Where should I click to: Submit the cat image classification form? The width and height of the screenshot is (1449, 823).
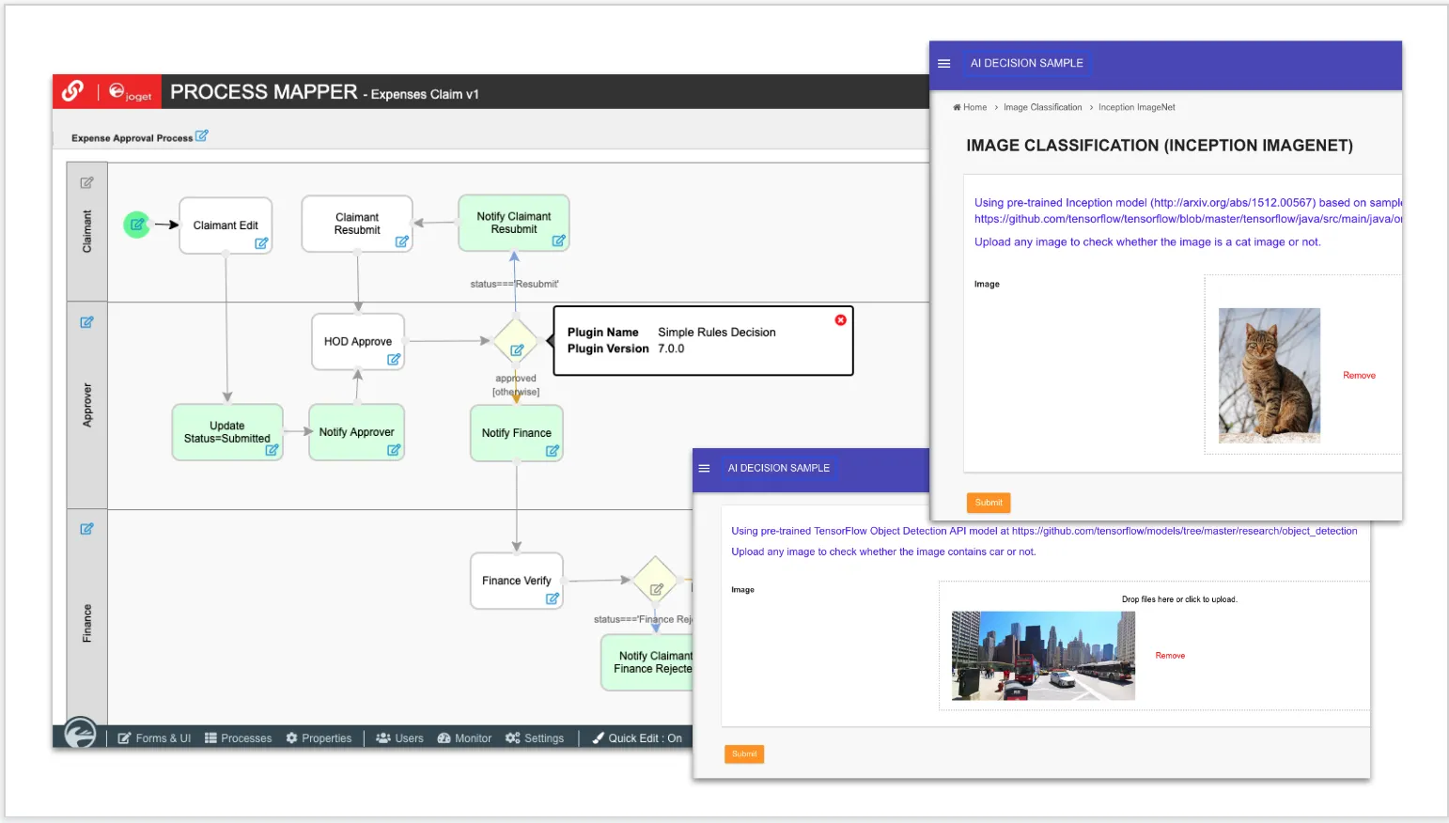pos(989,503)
